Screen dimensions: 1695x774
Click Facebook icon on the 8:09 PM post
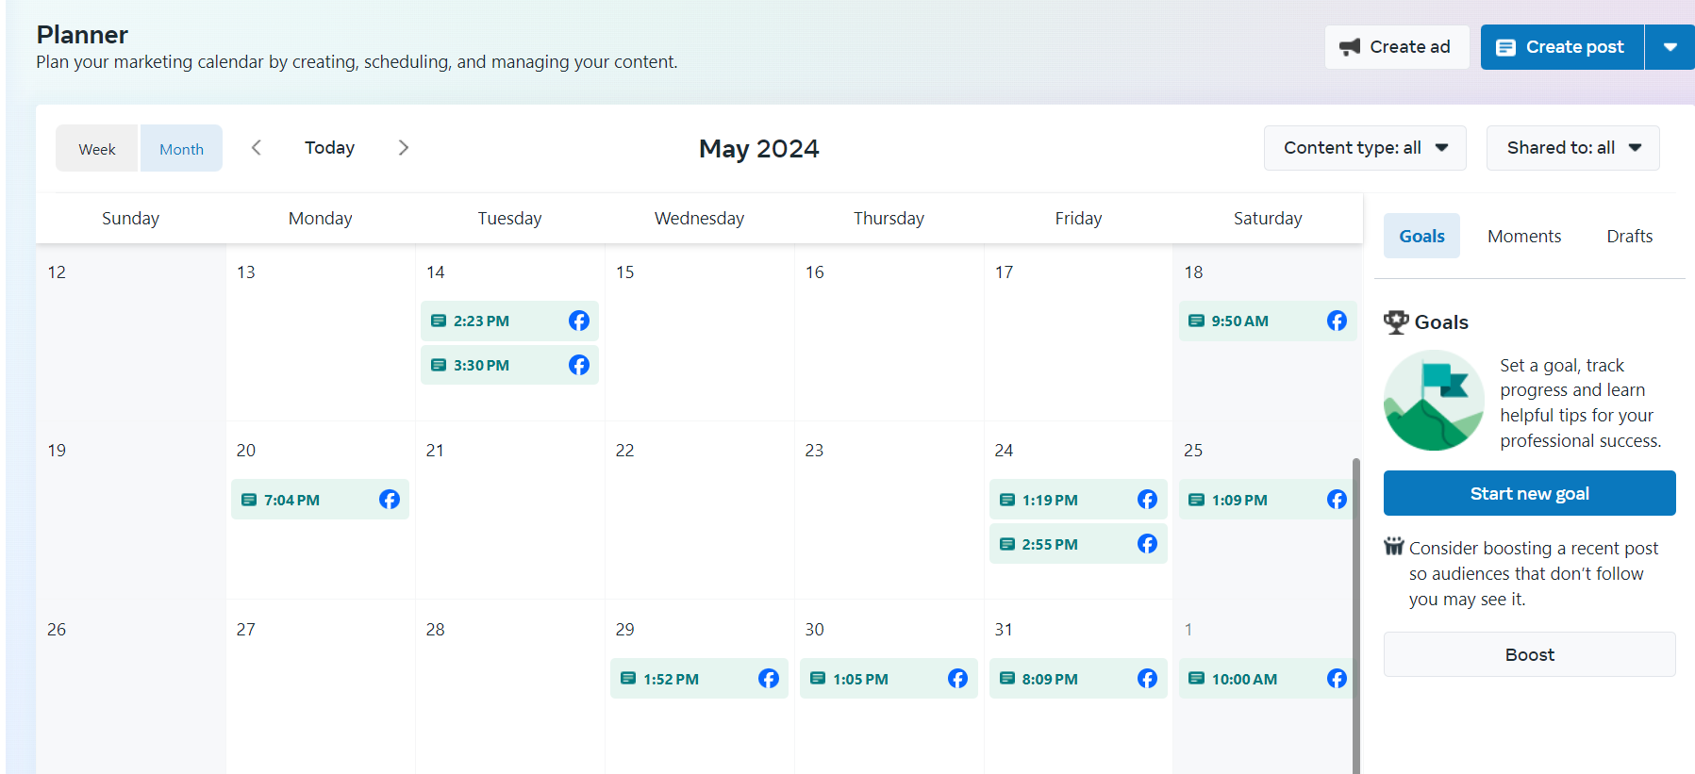pyautogui.click(x=1147, y=679)
